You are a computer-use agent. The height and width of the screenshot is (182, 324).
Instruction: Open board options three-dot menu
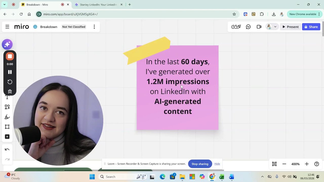(x=94, y=27)
